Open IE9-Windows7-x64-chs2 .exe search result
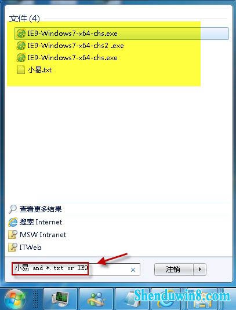Image resolution: width=236 pixels, height=310 pixels. 75,46
